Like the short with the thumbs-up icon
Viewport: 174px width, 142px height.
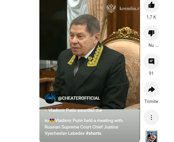pos(151,5)
